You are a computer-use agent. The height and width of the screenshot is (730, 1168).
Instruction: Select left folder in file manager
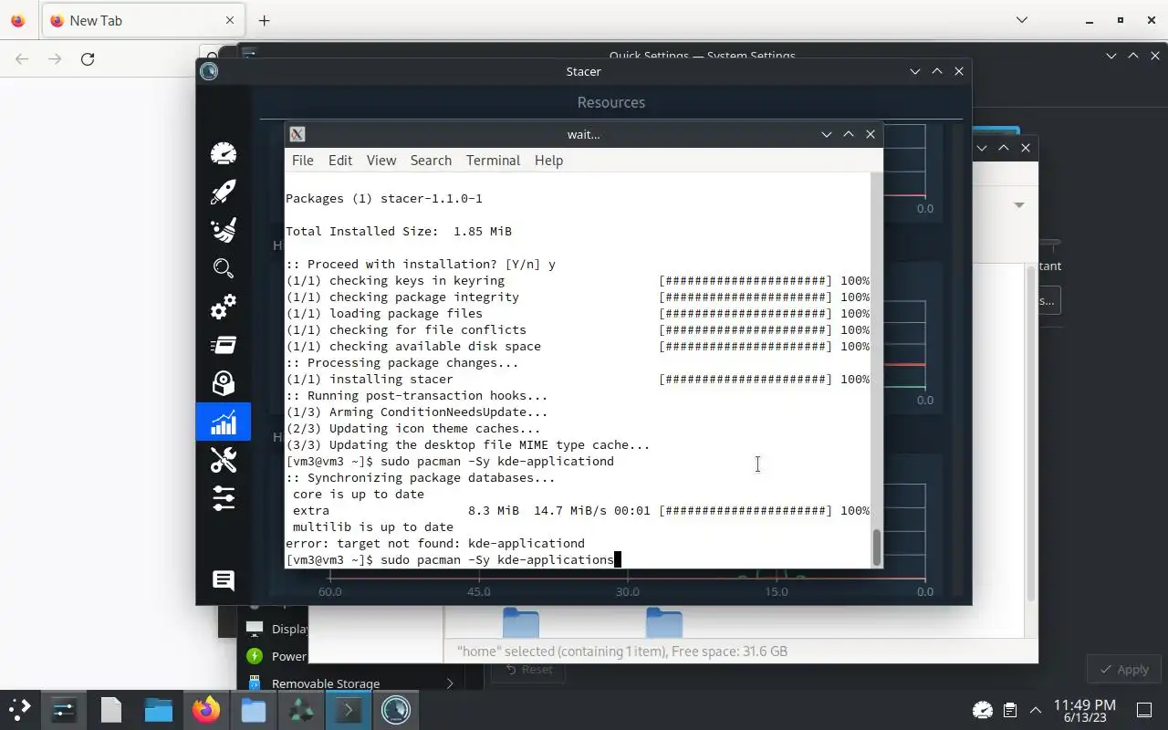coord(521,623)
